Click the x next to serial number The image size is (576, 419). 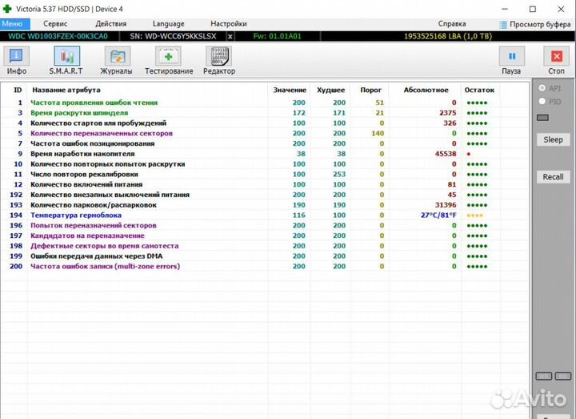click(x=230, y=36)
